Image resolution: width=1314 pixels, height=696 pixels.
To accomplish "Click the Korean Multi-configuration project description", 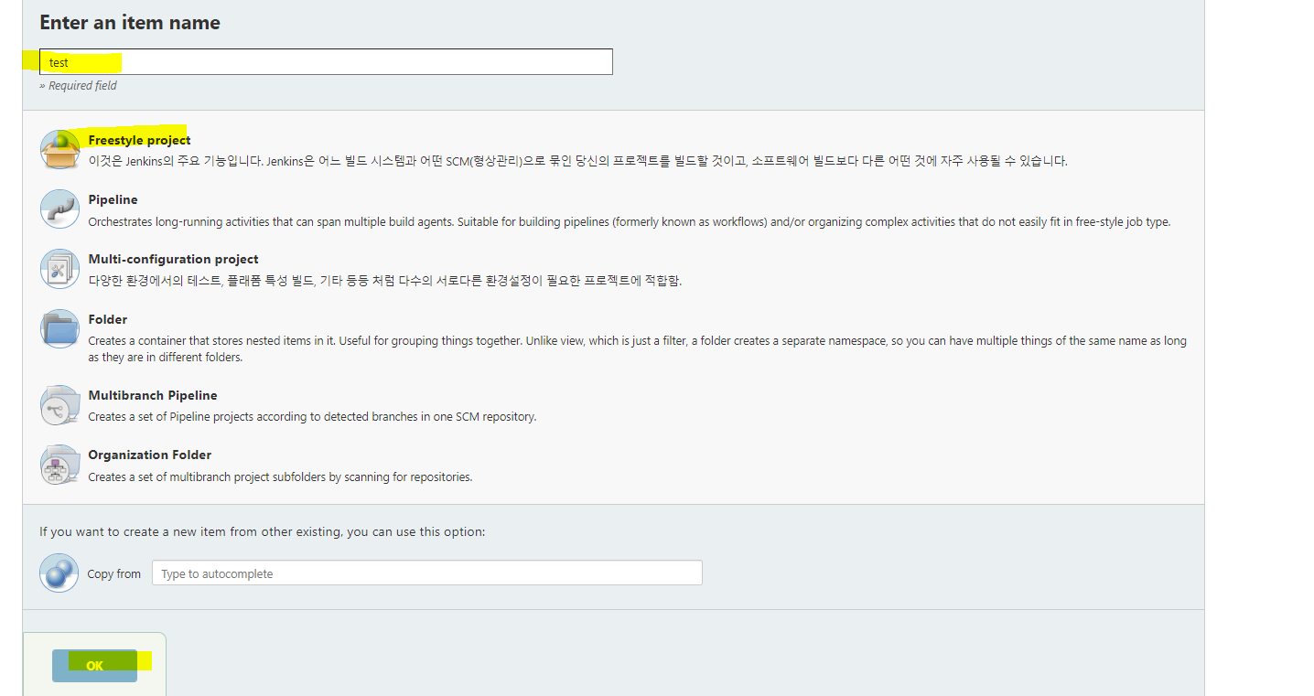I will [384, 281].
